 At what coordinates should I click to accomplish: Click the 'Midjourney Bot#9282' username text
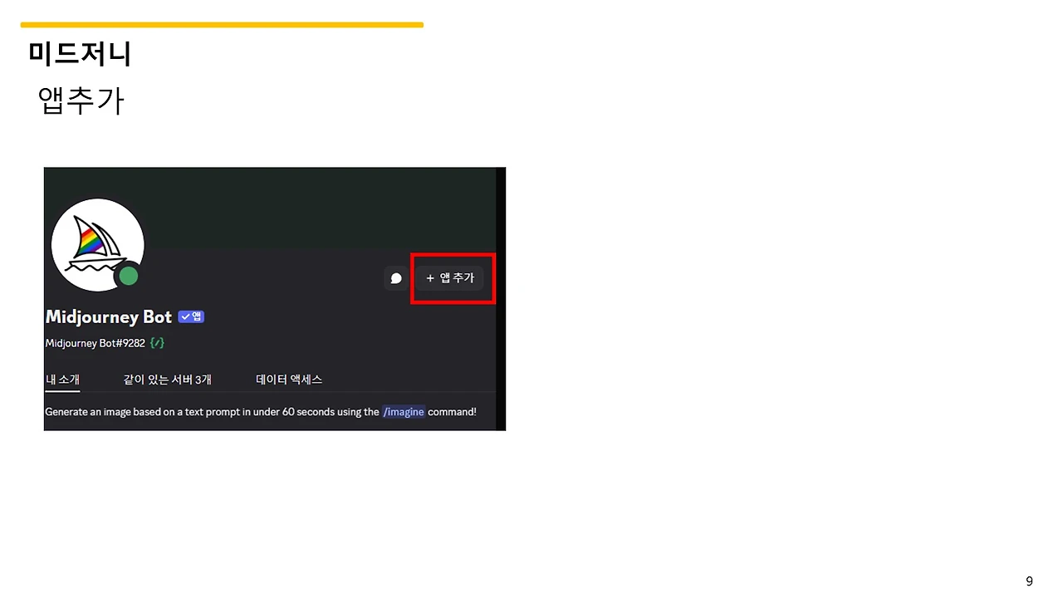click(x=96, y=343)
